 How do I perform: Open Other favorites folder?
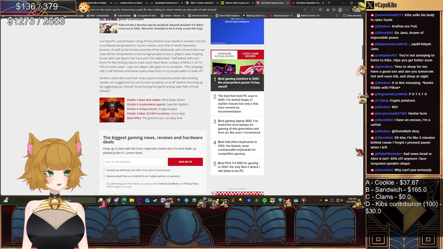click(352, 16)
